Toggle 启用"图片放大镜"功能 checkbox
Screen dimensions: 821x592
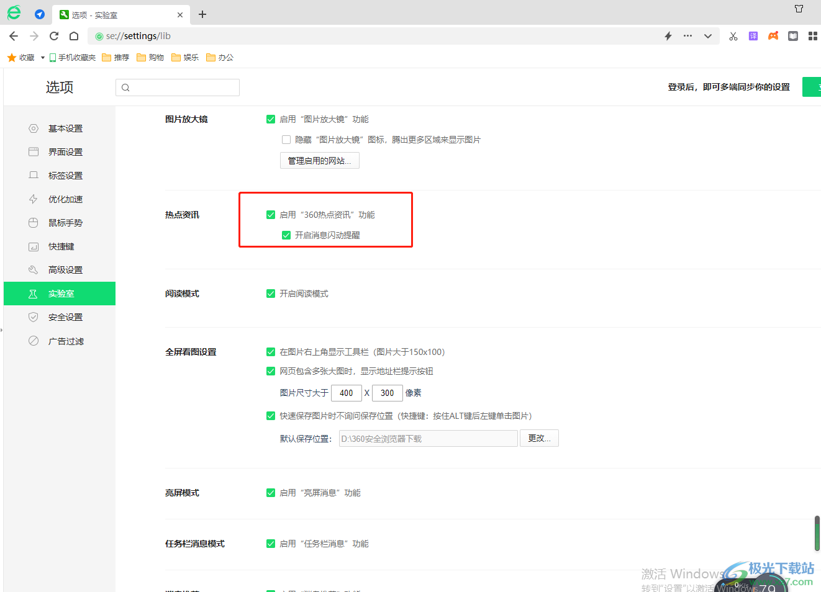[x=271, y=119]
